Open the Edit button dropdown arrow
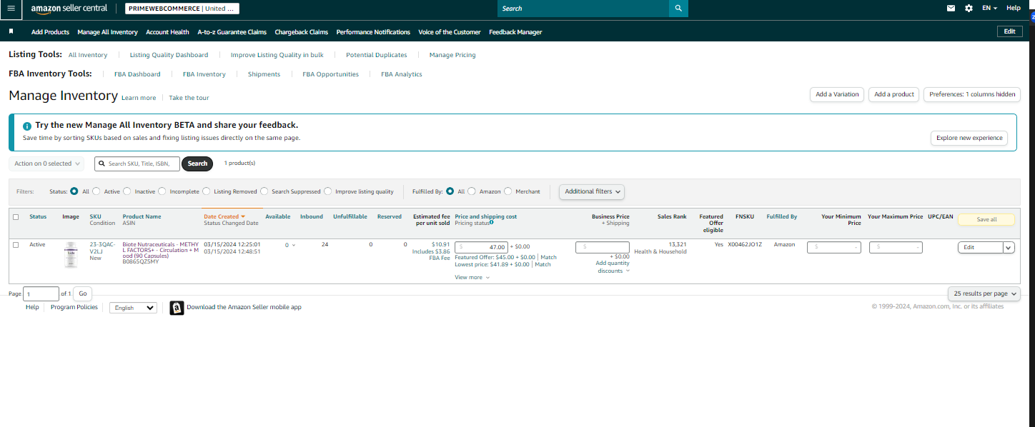The width and height of the screenshot is (1035, 427). click(x=1009, y=248)
